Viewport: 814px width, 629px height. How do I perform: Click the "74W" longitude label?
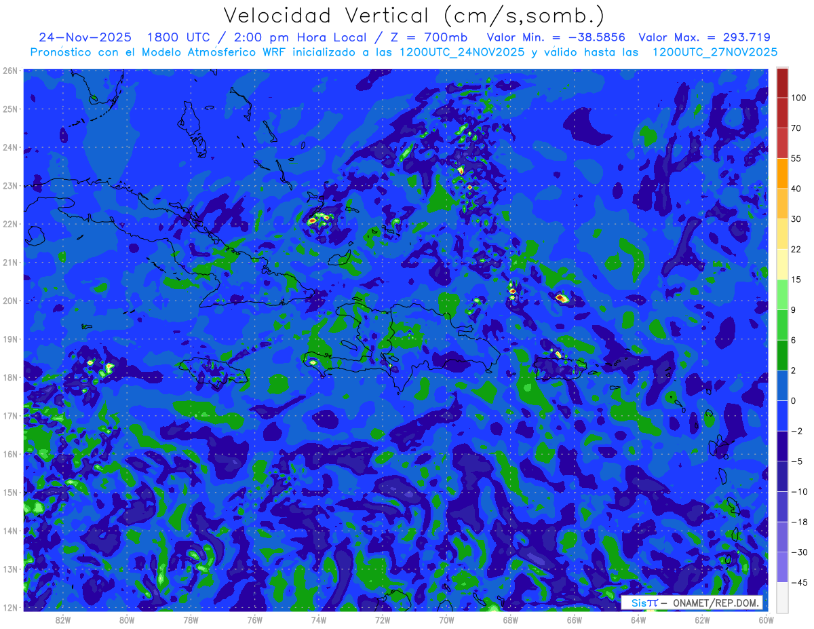point(319,620)
